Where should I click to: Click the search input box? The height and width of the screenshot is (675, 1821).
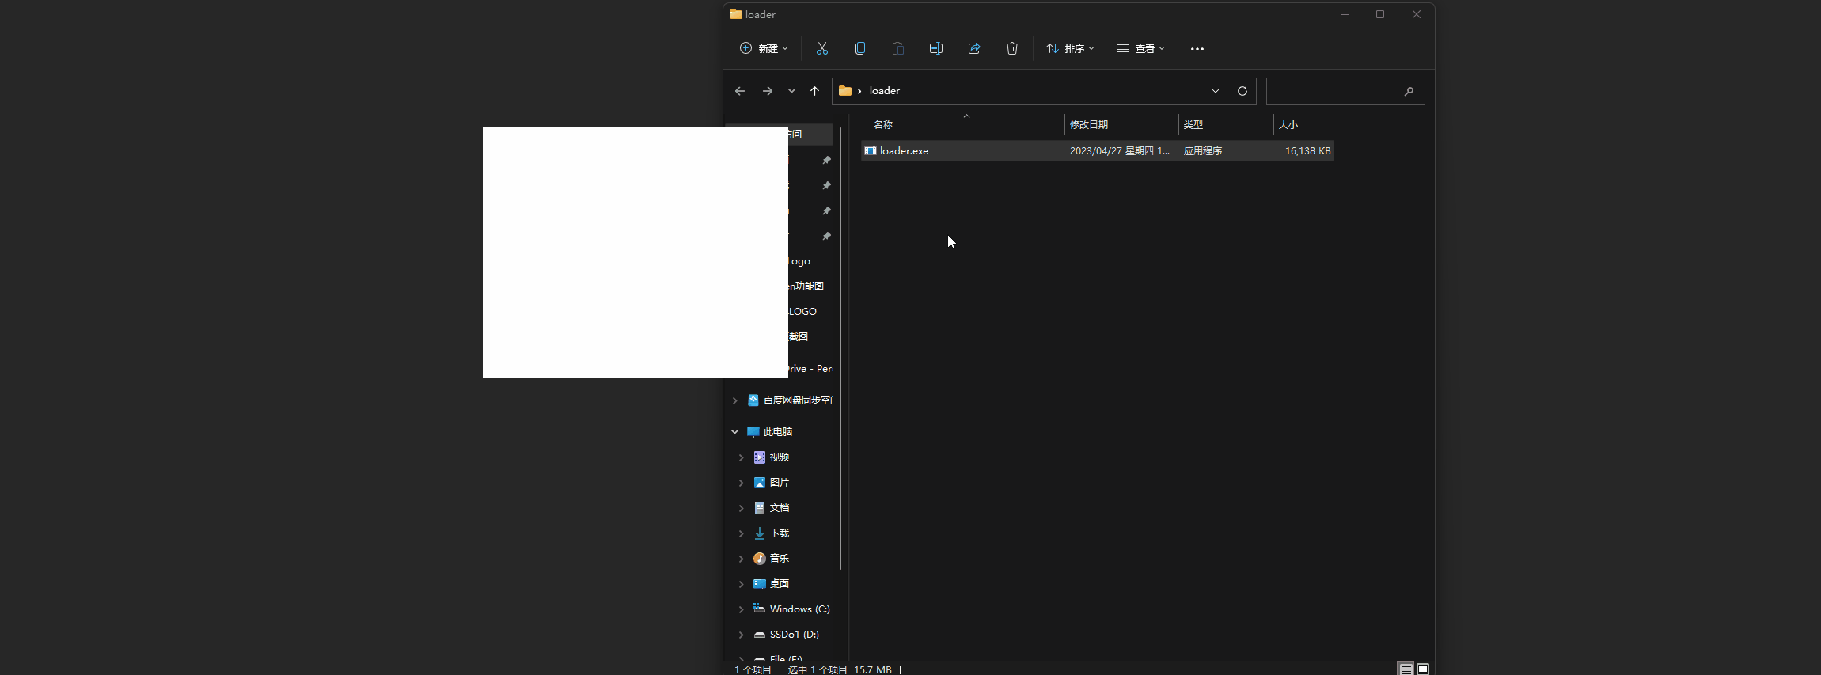pyautogui.click(x=1334, y=91)
